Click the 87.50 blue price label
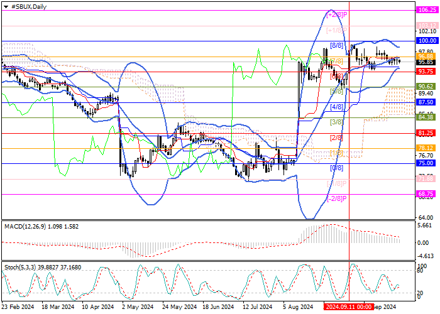The width and height of the screenshot is (440, 314). 426,102
